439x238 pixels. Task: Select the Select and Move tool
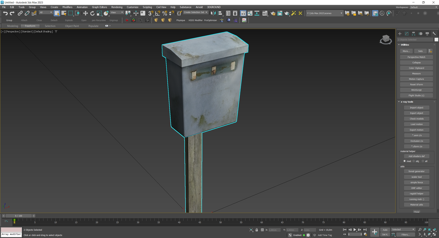pyautogui.click(x=85, y=13)
